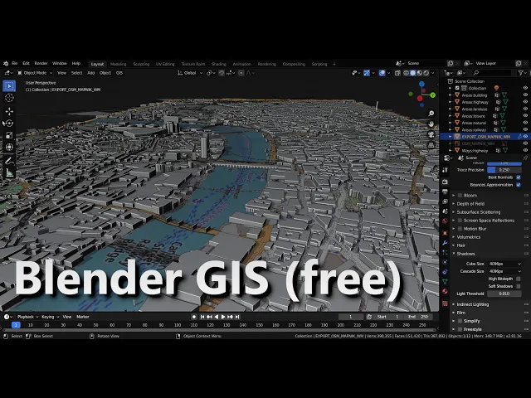Open Material properties sphere icon
Screen dimensions: 531x398
[x=445, y=291]
